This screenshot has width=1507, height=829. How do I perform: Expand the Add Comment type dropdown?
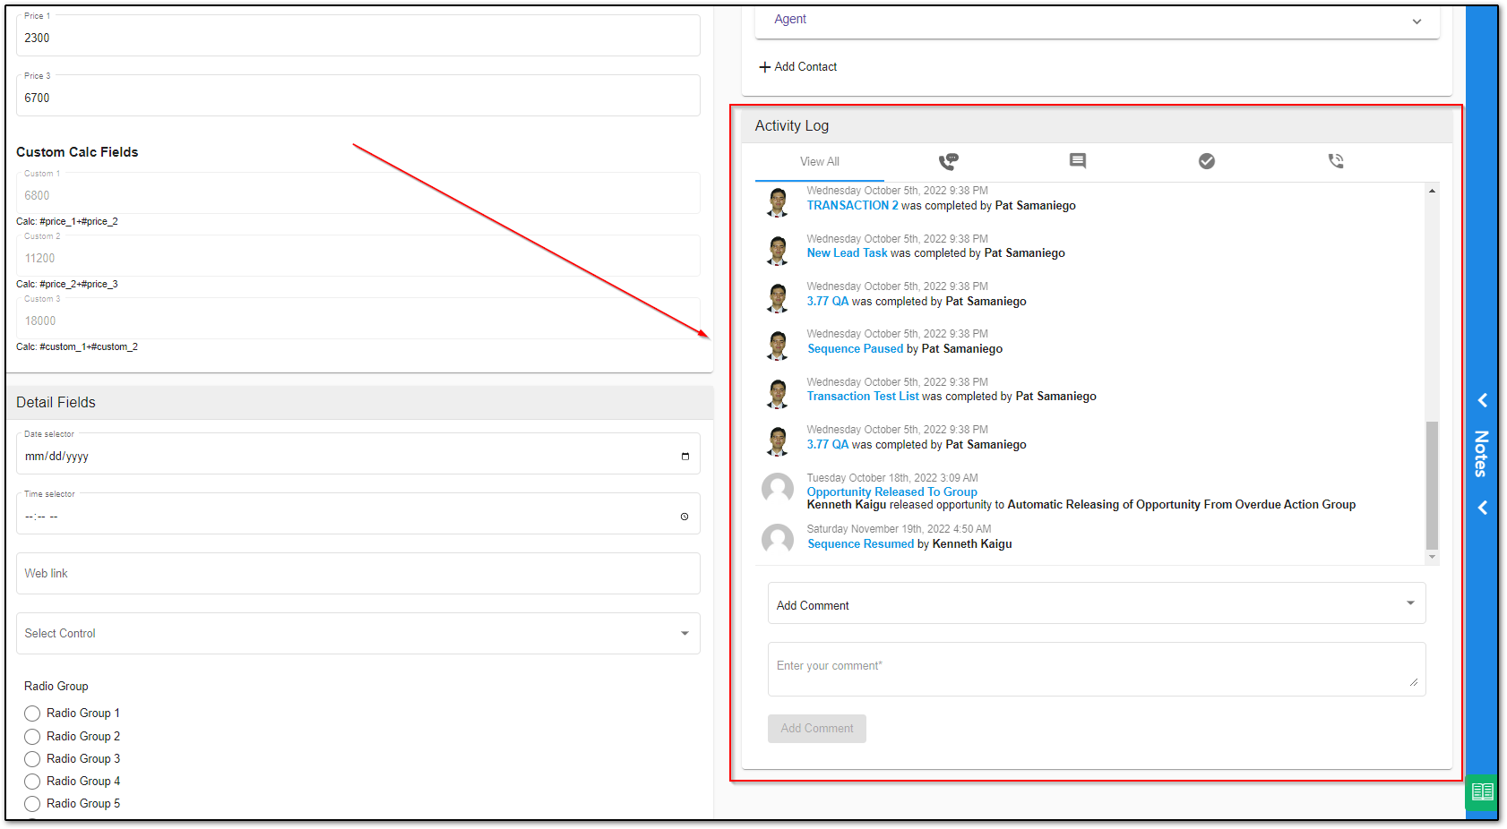click(x=1409, y=603)
